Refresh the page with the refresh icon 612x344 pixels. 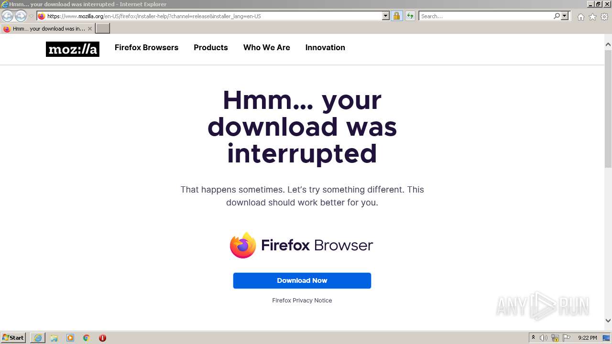410,16
